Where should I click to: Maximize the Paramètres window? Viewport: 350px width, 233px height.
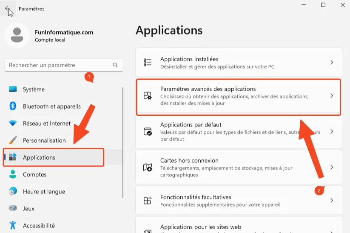(x=323, y=5)
